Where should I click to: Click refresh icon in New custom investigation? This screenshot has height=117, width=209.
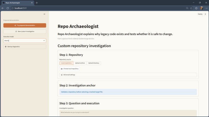pyautogui.click(x=16, y=32)
